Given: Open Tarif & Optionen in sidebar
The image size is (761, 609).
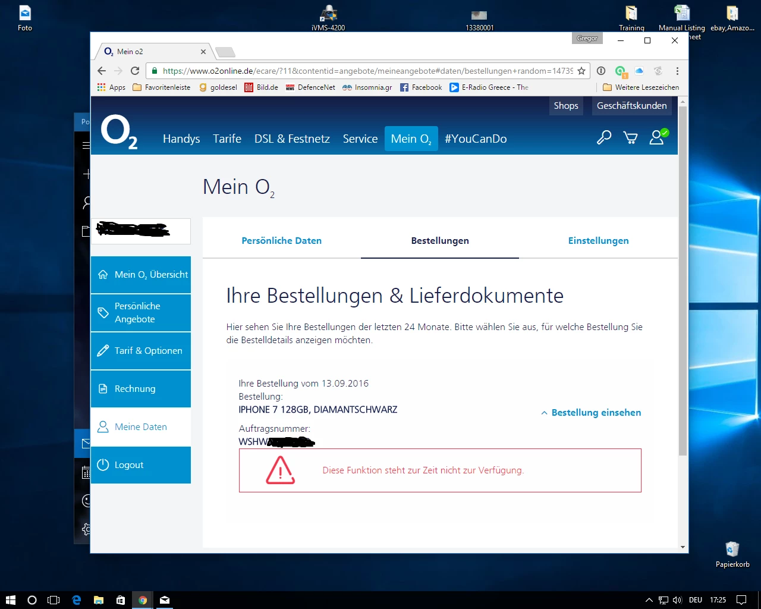Looking at the screenshot, I should pyautogui.click(x=141, y=351).
